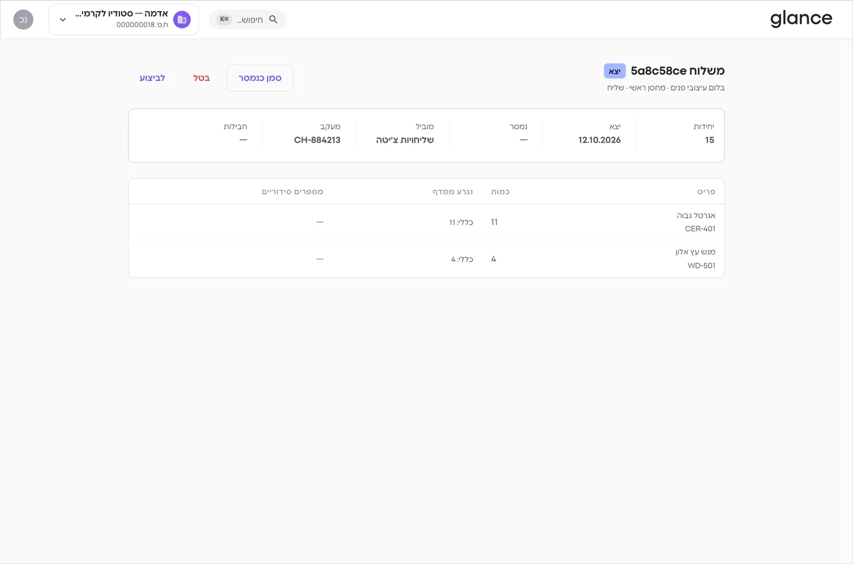Open the user avatar menu
The image size is (853, 564).
click(x=23, y=20)
